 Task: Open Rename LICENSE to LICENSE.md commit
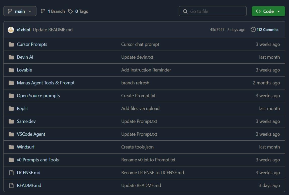tap(153, 173)
